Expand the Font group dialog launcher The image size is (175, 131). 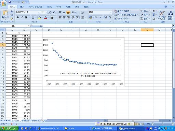point(55,22)
